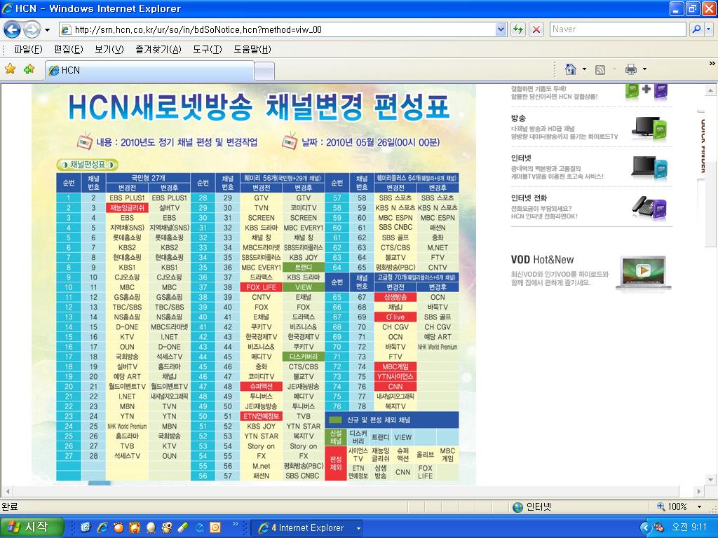Click the 오전 9:11 taskbar clock

[x=689, y=527]
